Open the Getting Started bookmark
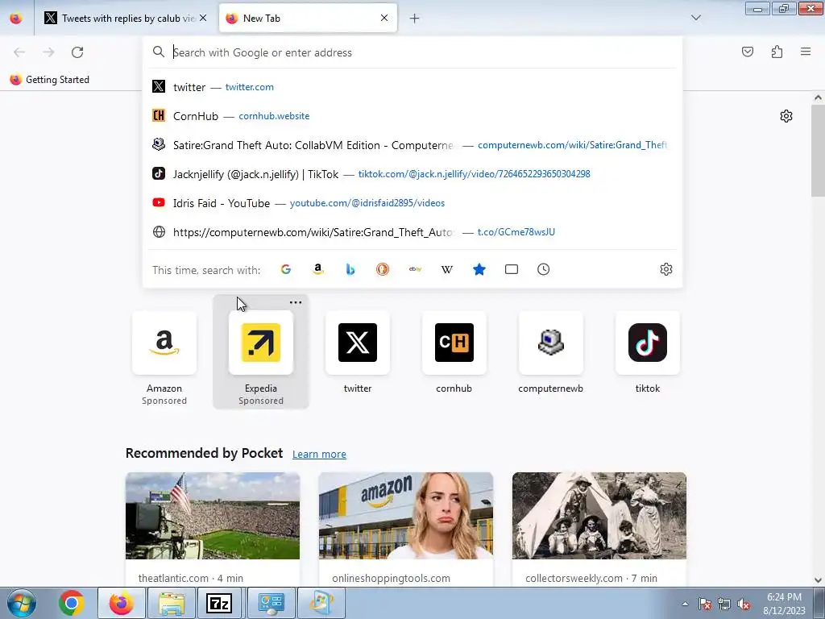The height and width of the screenshot is (619, 825). [49, 80]
